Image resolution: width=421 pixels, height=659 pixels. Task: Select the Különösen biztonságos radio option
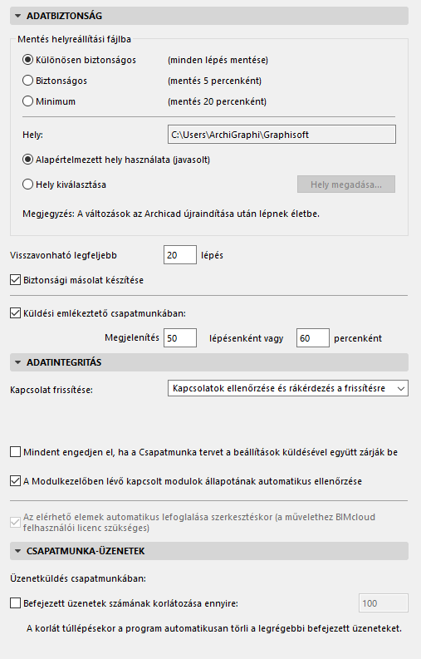[x=27, y=60]
